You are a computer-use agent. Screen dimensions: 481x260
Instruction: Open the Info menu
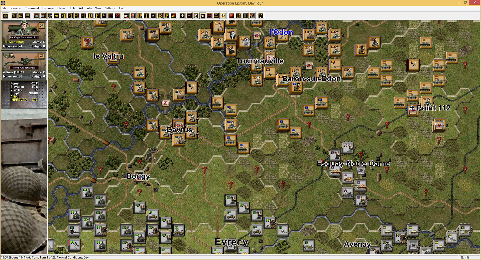89,8
